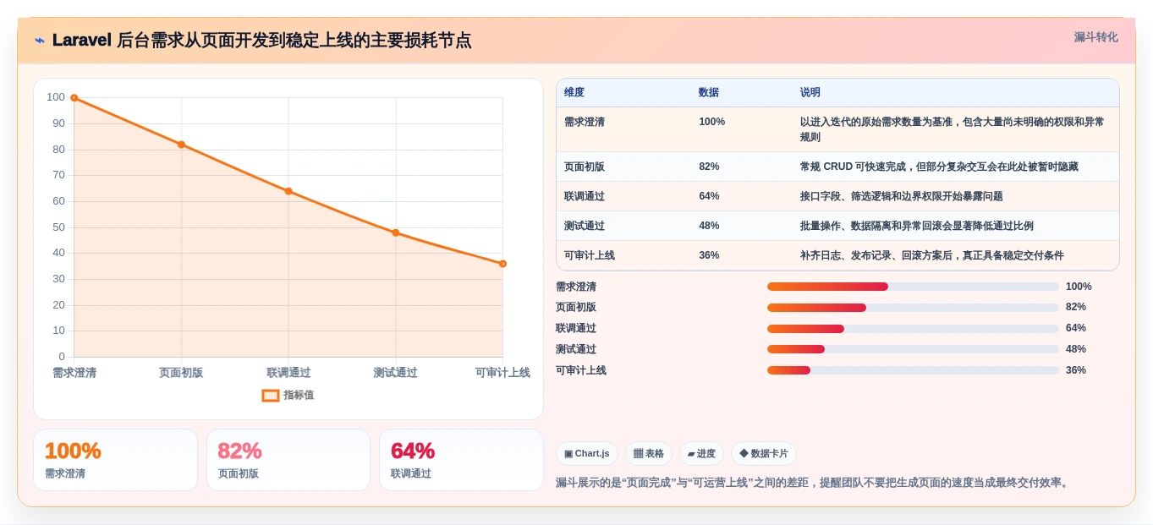Click the 数据 column header
This screenshot has width=1153, height=525.
point(709,92)
